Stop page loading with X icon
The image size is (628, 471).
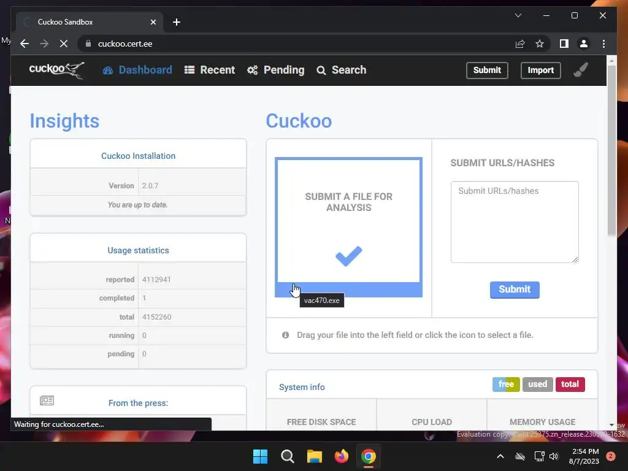pos(64,44)
